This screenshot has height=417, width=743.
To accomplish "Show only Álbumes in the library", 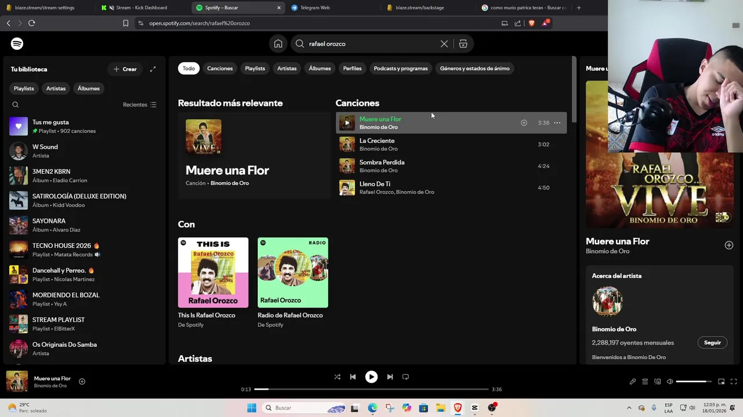I will 88,89.
